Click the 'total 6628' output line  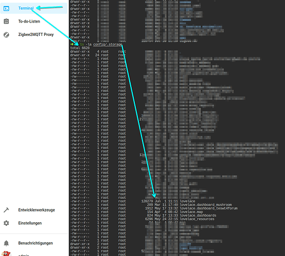click(x=80, y=48)
